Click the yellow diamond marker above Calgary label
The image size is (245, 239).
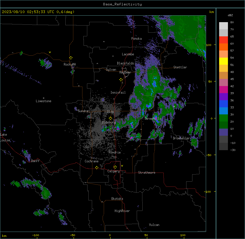coord(115,167)
